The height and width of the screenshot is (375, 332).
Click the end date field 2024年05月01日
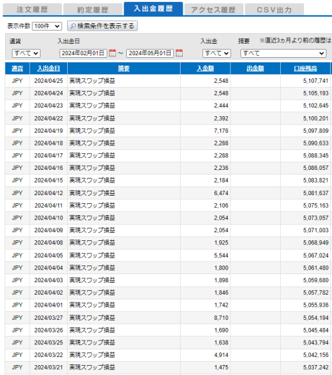[150, 53]
